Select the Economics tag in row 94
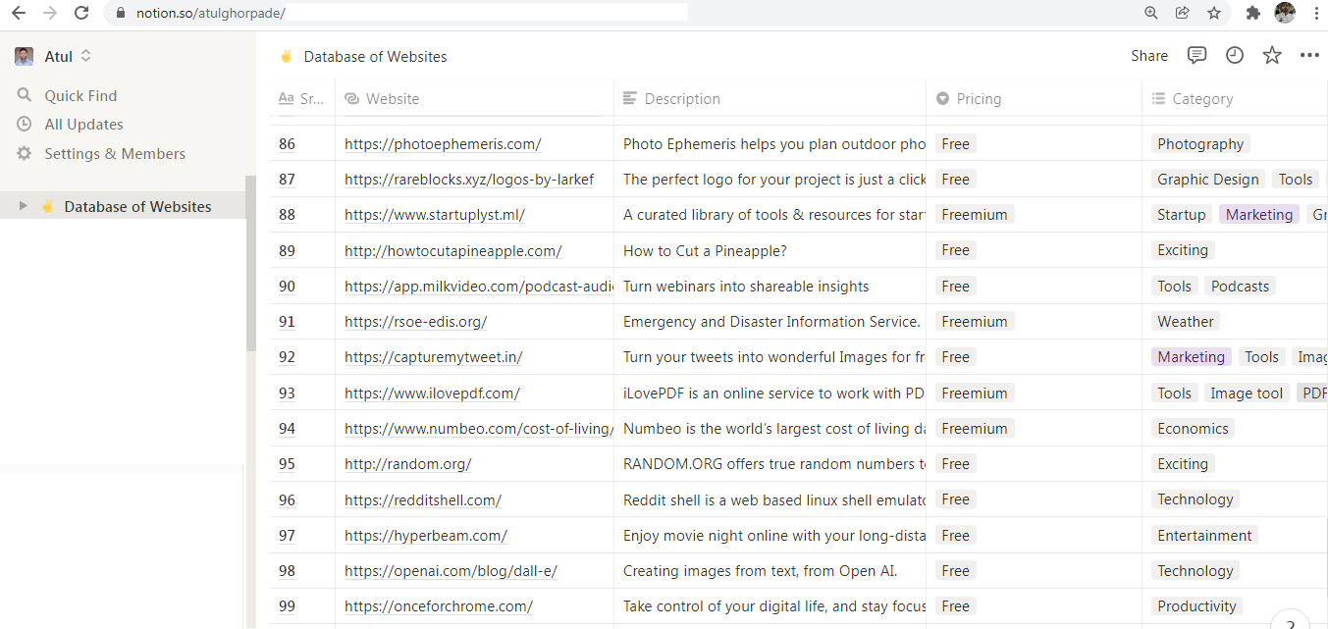This screenshot has height=629, width=1328. (1193, 428)
